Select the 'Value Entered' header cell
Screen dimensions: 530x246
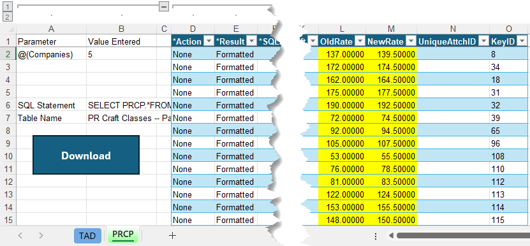coord(122,41)
